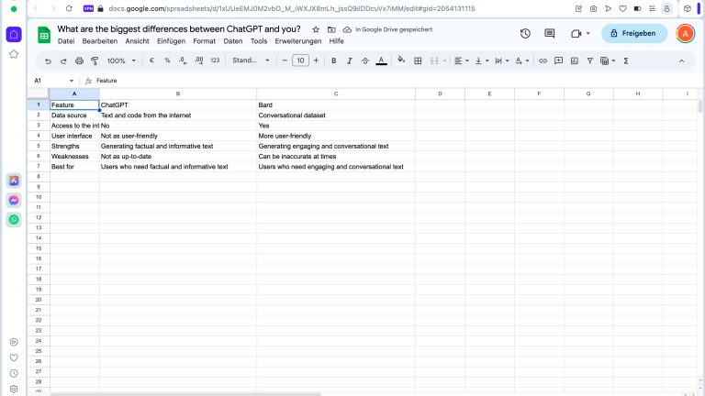Star the document with star icon

click(316, 29)
